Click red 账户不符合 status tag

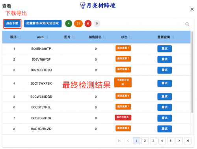pyautogui.click(x=123, y=117)
